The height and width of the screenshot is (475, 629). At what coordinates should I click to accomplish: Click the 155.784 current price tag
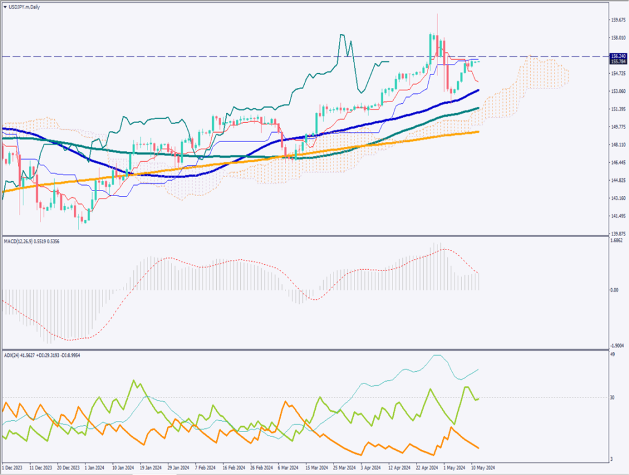pyautogui.click(x=618, y=61)
